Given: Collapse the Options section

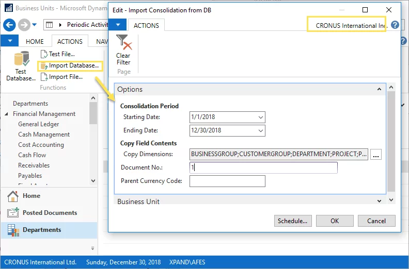Looking at the screenshot, I should (379, 89).
